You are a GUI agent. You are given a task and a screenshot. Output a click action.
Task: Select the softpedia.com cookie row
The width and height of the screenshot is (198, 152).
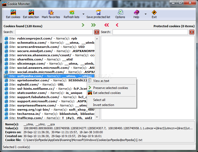[49, 76]
